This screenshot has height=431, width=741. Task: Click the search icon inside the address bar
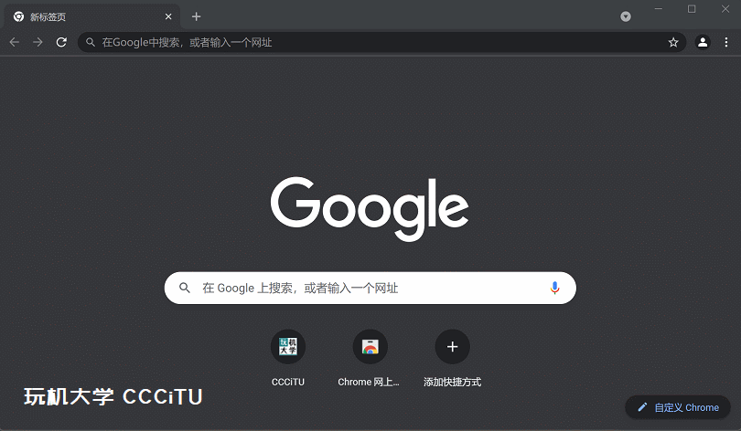[x=90, y=42]
